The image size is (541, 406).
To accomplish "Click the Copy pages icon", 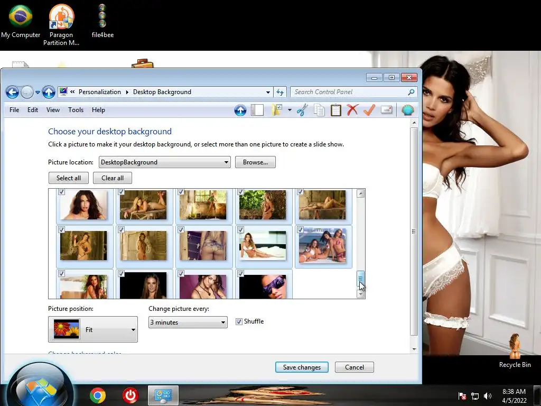I will click(319, 110).
